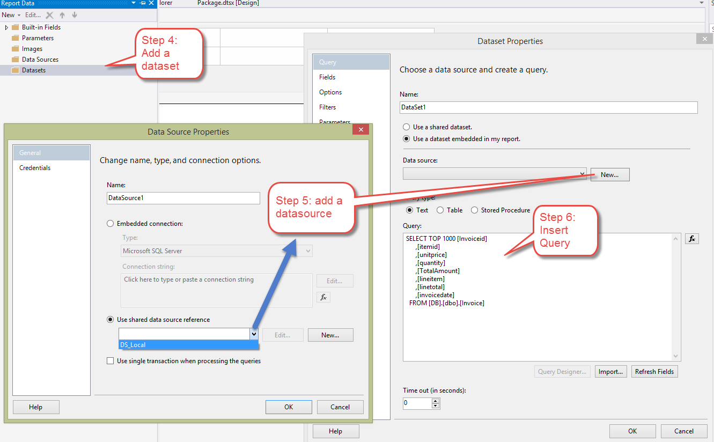Enable the Embedded connection radio button
The width and height of the screenshot is (714, 442).
(111, 223)
